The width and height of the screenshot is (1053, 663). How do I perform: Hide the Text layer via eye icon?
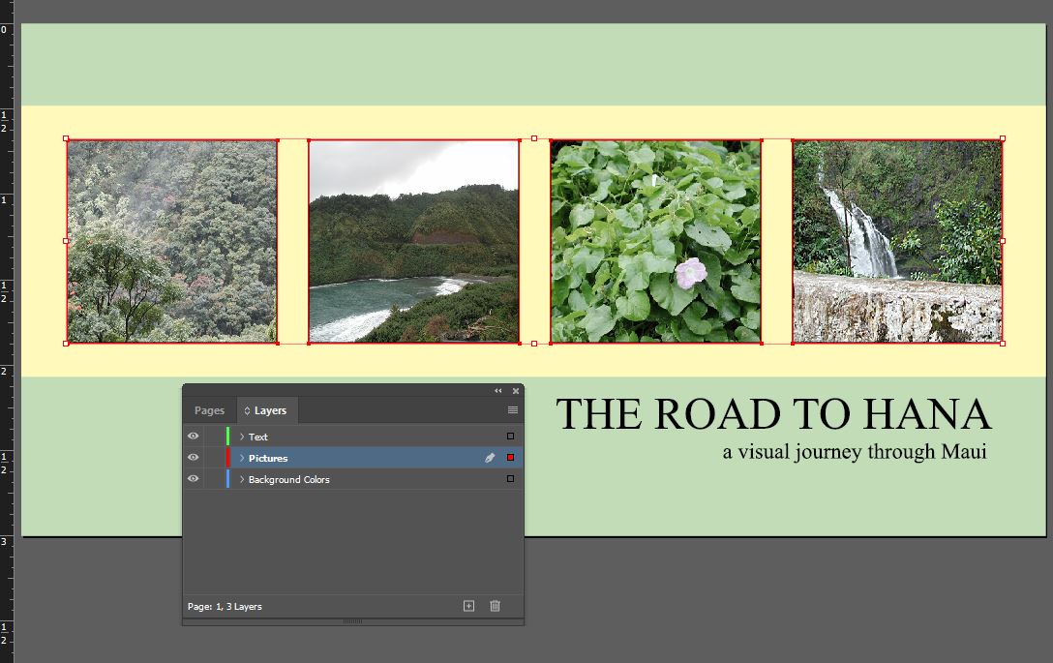(193, 437)
